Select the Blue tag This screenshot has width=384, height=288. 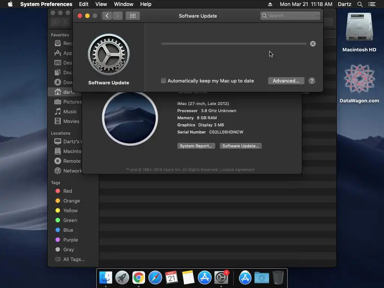(64, 230)
